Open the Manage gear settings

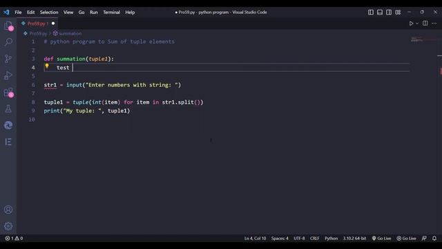(8, 226)
